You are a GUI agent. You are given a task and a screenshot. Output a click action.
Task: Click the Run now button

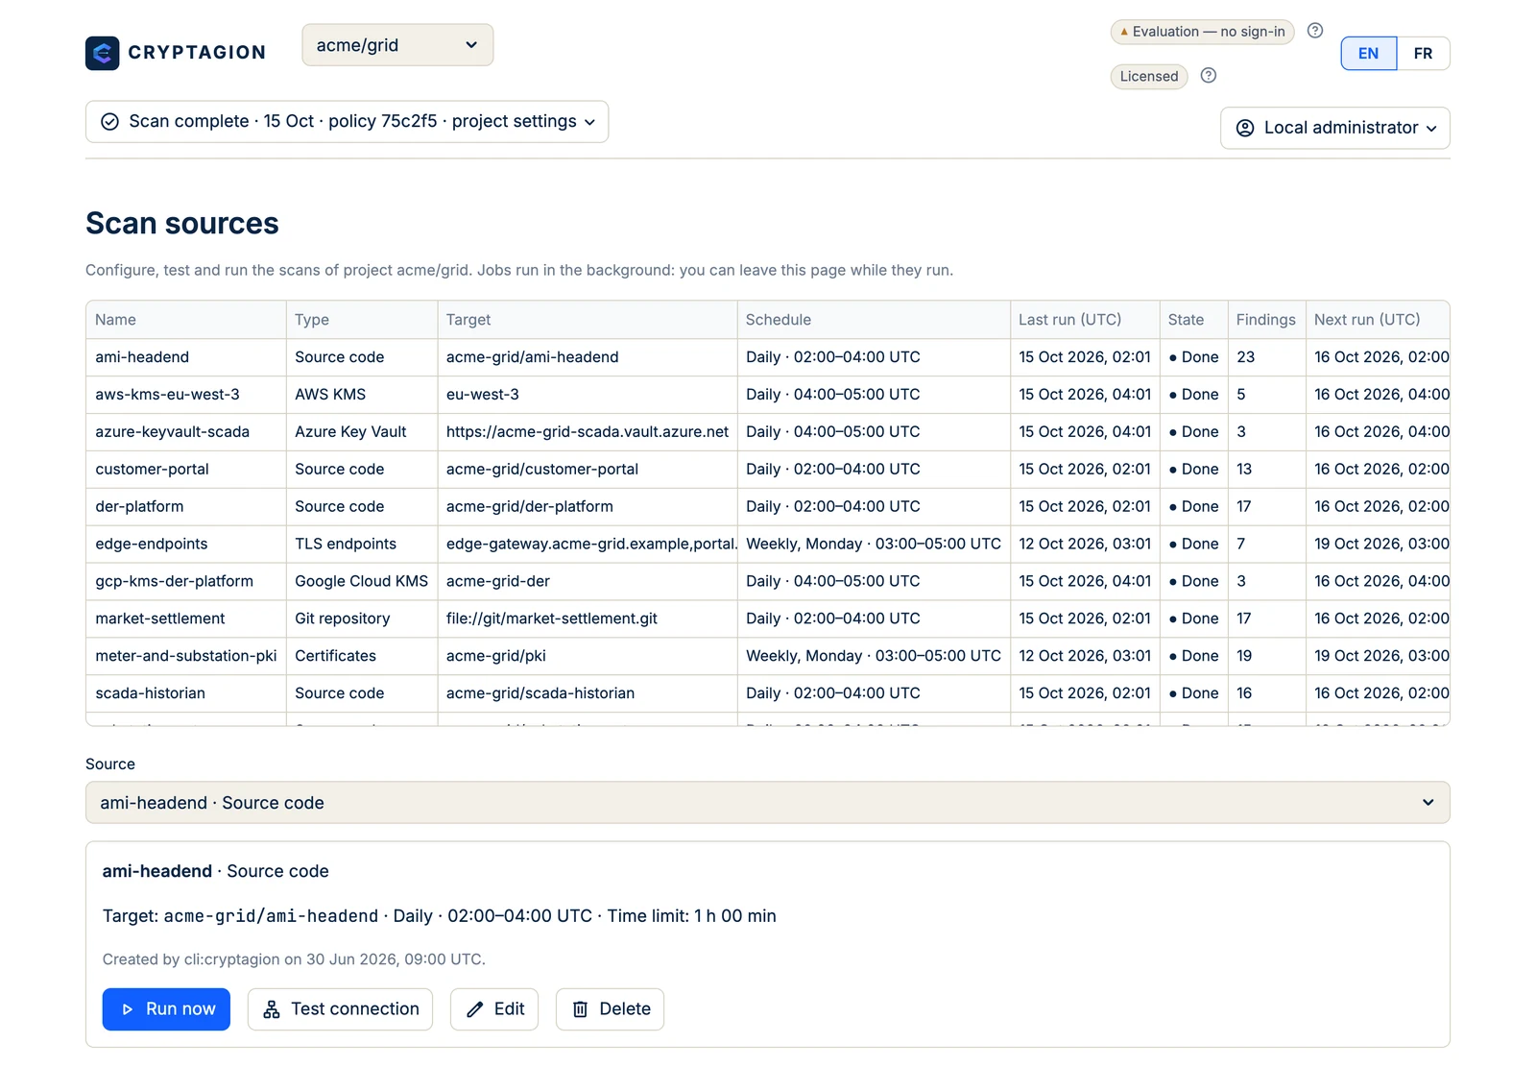pyautogui.click(x=166, y=1009)
